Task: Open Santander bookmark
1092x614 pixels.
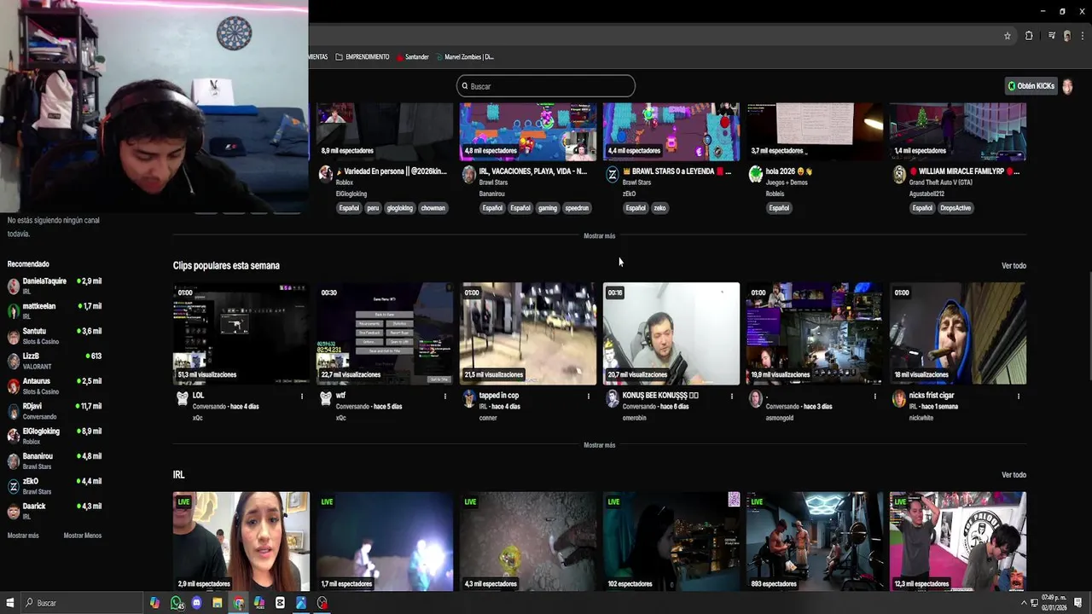Action: click(x=412, y=57)
